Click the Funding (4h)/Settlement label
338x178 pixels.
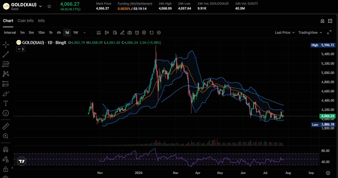tap(135, 4)
